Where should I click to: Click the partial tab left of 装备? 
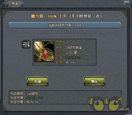pyautogui.click(x=2, y=3)
